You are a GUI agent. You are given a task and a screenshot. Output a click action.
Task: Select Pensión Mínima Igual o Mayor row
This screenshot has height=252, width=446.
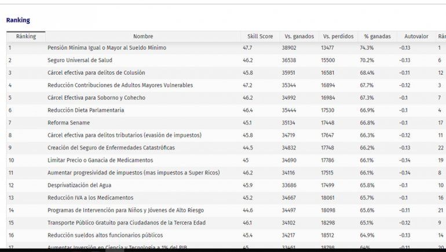tap(107, 48)
